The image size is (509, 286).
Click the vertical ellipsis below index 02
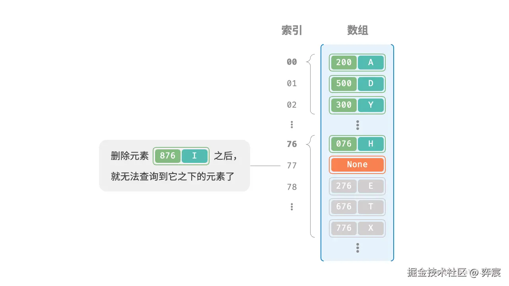tap(292, 125)
